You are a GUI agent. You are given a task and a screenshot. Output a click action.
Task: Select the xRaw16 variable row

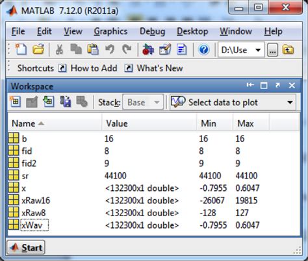[x=154, y=201]
